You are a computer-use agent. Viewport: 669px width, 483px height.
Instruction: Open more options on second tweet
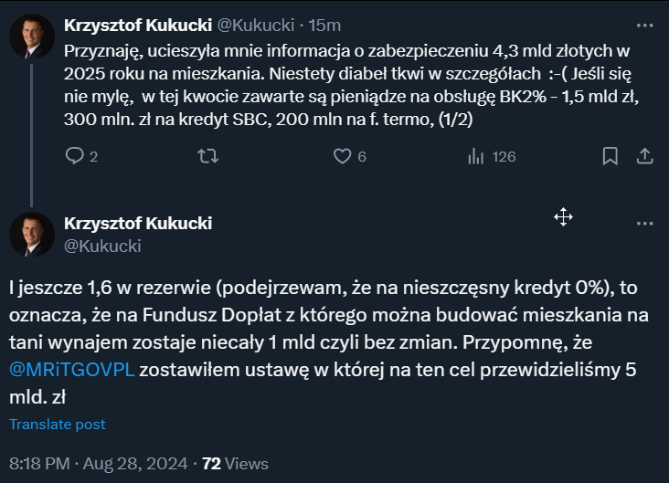click(x=644, y=223)
